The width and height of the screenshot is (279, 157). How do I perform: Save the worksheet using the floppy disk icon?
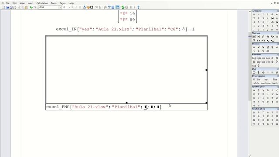coord(11,7)
